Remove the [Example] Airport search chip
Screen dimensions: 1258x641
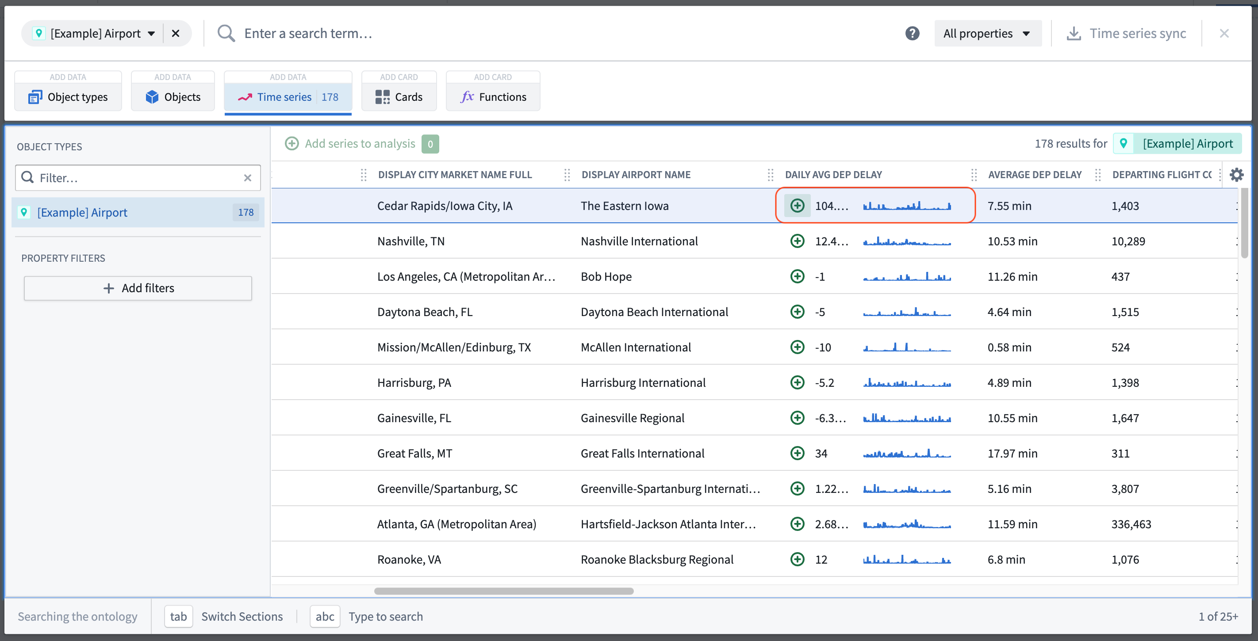(176, 33)
